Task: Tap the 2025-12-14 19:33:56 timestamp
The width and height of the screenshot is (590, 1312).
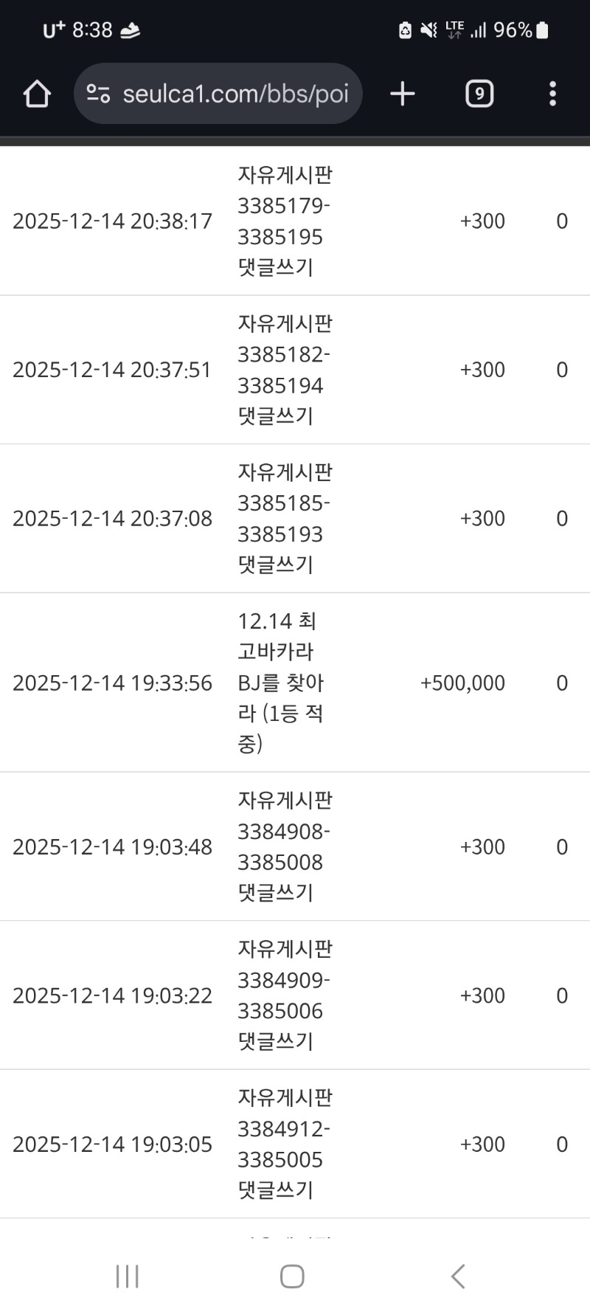Action: point(112,683)
